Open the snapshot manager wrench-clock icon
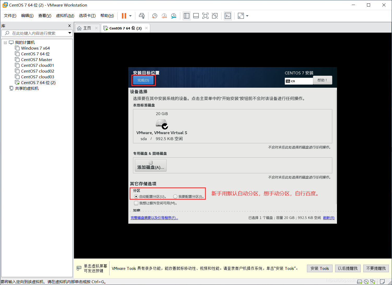 (x=173, y=16)
